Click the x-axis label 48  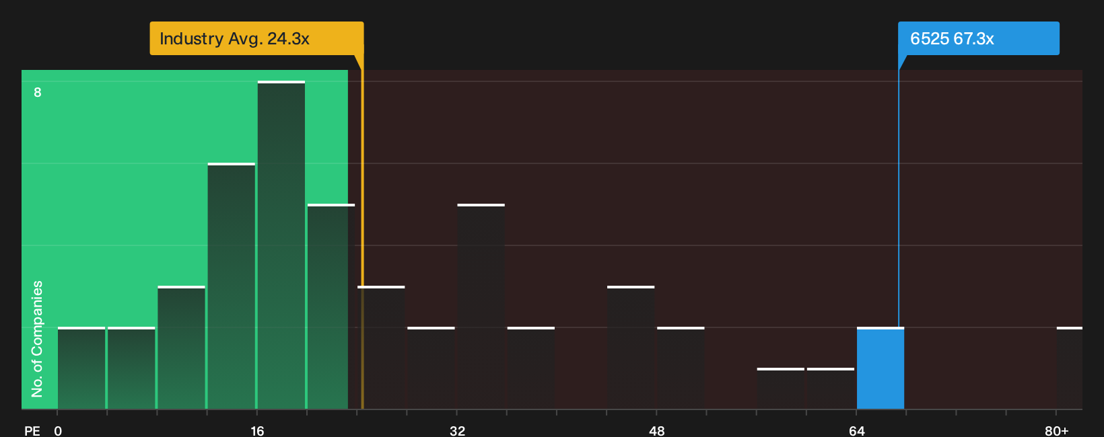coord(656,430)
